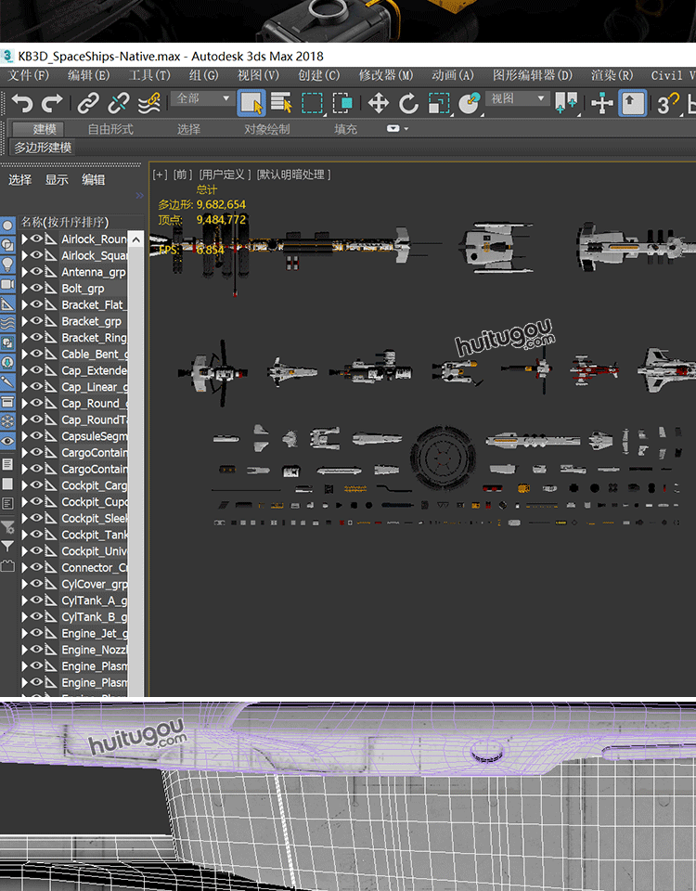The image size is (696, 891).
Task: Click the scene explorer scrollbar up arrow
Action: (x=135, y=239)
